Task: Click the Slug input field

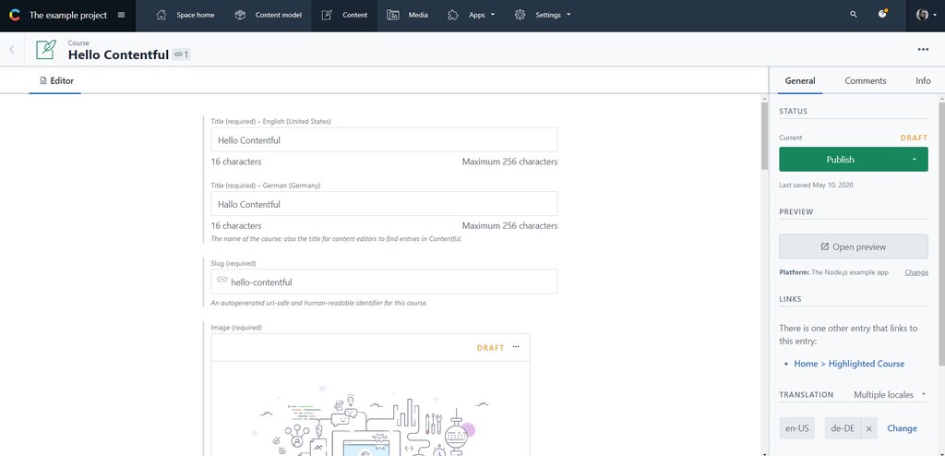Action: 384,282
